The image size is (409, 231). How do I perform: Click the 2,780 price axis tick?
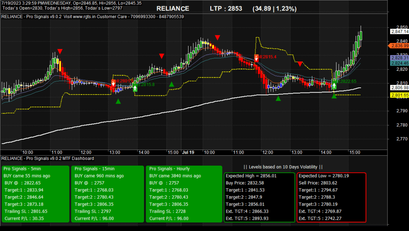pos(402,125)
